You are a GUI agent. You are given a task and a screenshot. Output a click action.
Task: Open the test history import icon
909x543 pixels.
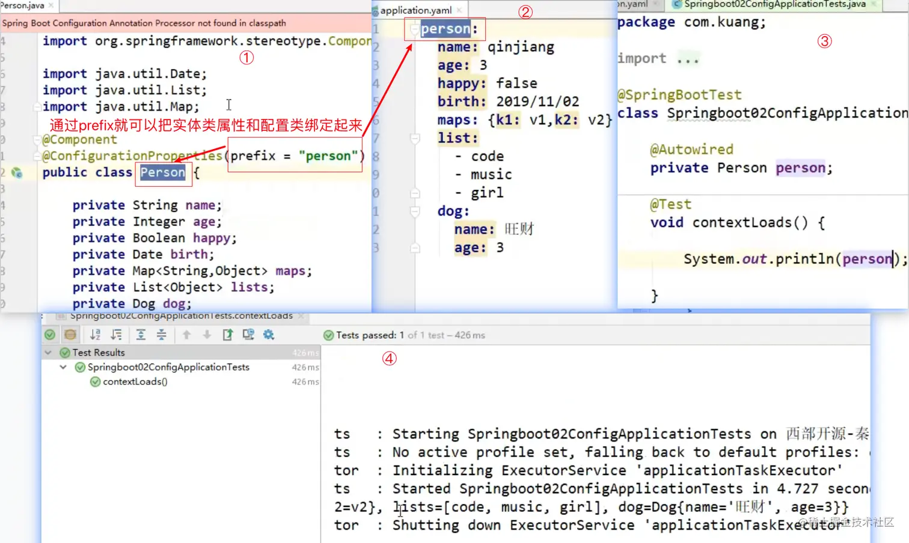tap(248, 335)
